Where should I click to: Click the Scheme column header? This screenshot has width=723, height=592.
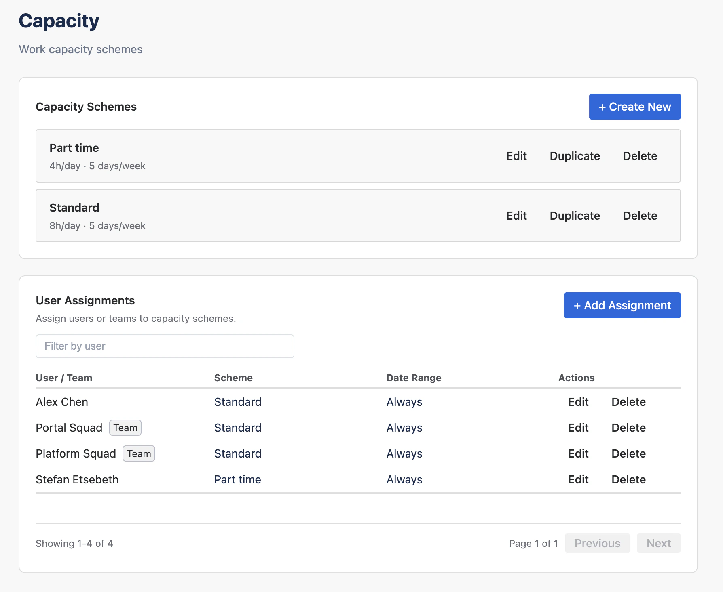tap(233, 378)
